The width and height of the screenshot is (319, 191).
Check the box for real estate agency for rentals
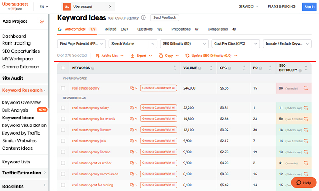[63, 119]
